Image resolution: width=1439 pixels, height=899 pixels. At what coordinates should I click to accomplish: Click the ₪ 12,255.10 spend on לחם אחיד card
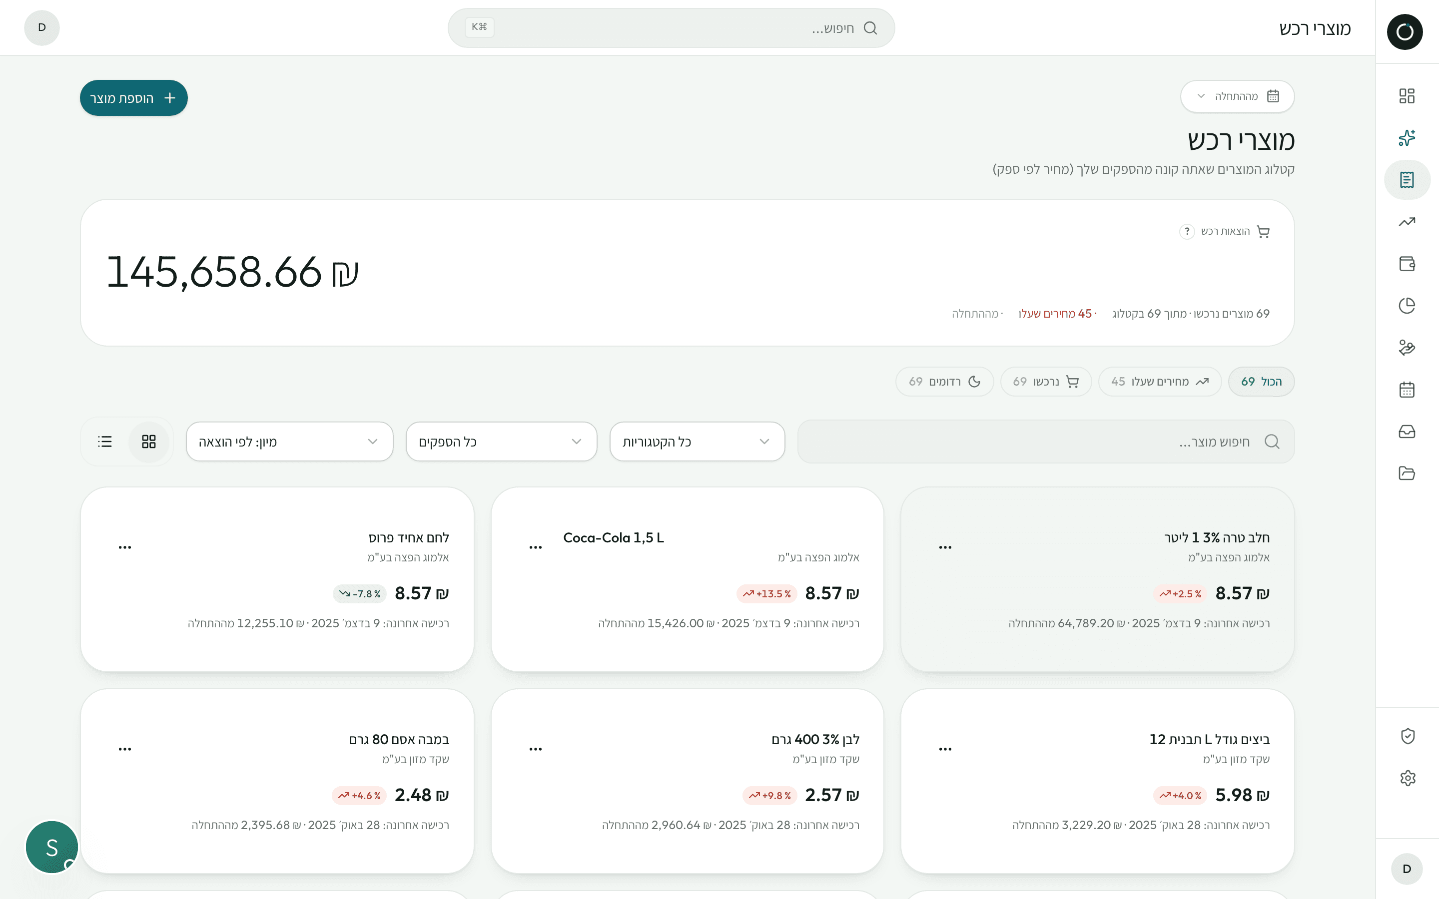click(x=271, y=623)
